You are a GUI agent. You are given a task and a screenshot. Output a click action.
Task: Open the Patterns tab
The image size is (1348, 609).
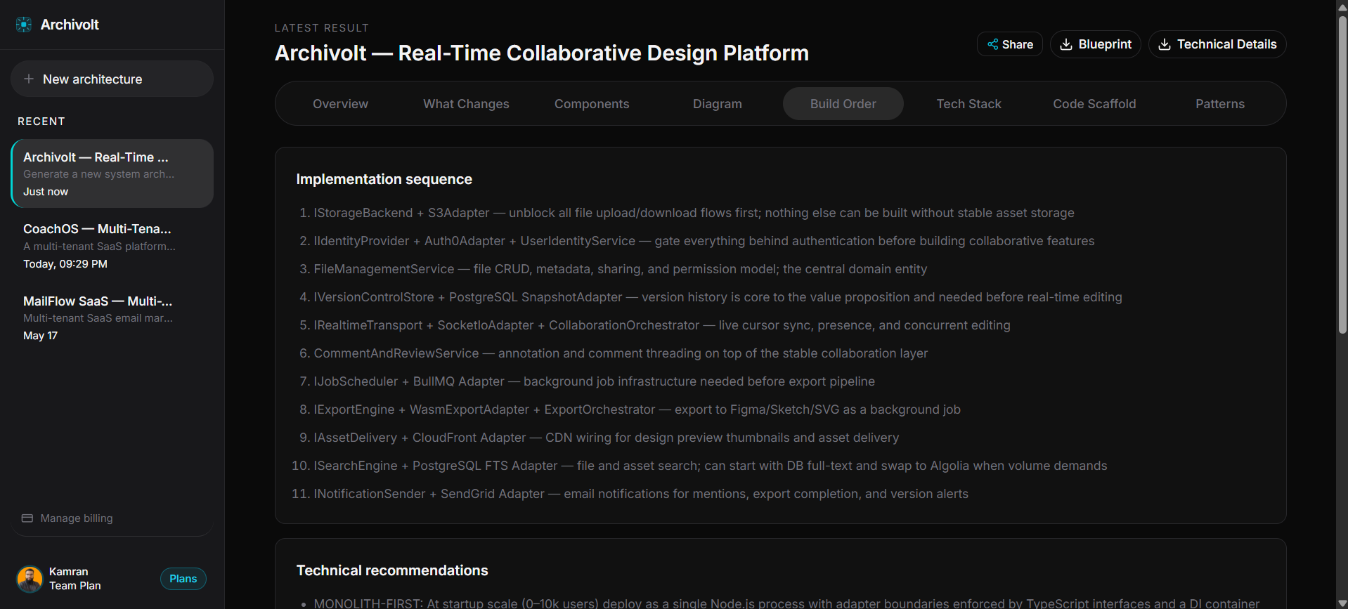tap(1220, 104)
